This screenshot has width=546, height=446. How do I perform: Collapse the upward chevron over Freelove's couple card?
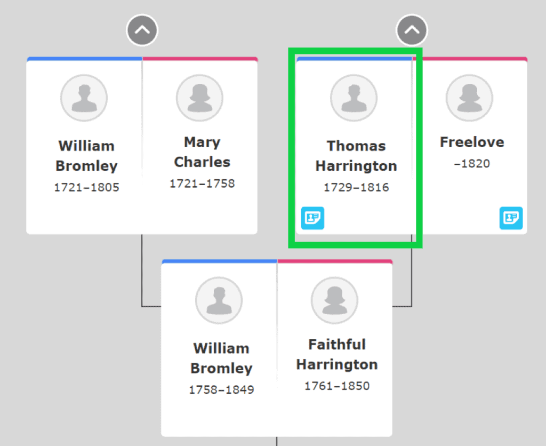click(x=412, y=29)
